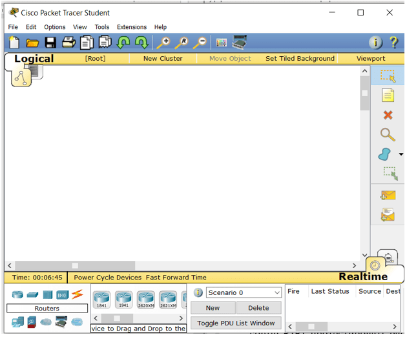This screenshot has width=407, height=337.
Task: Click the Viewport button
Action: coord(371,59)
